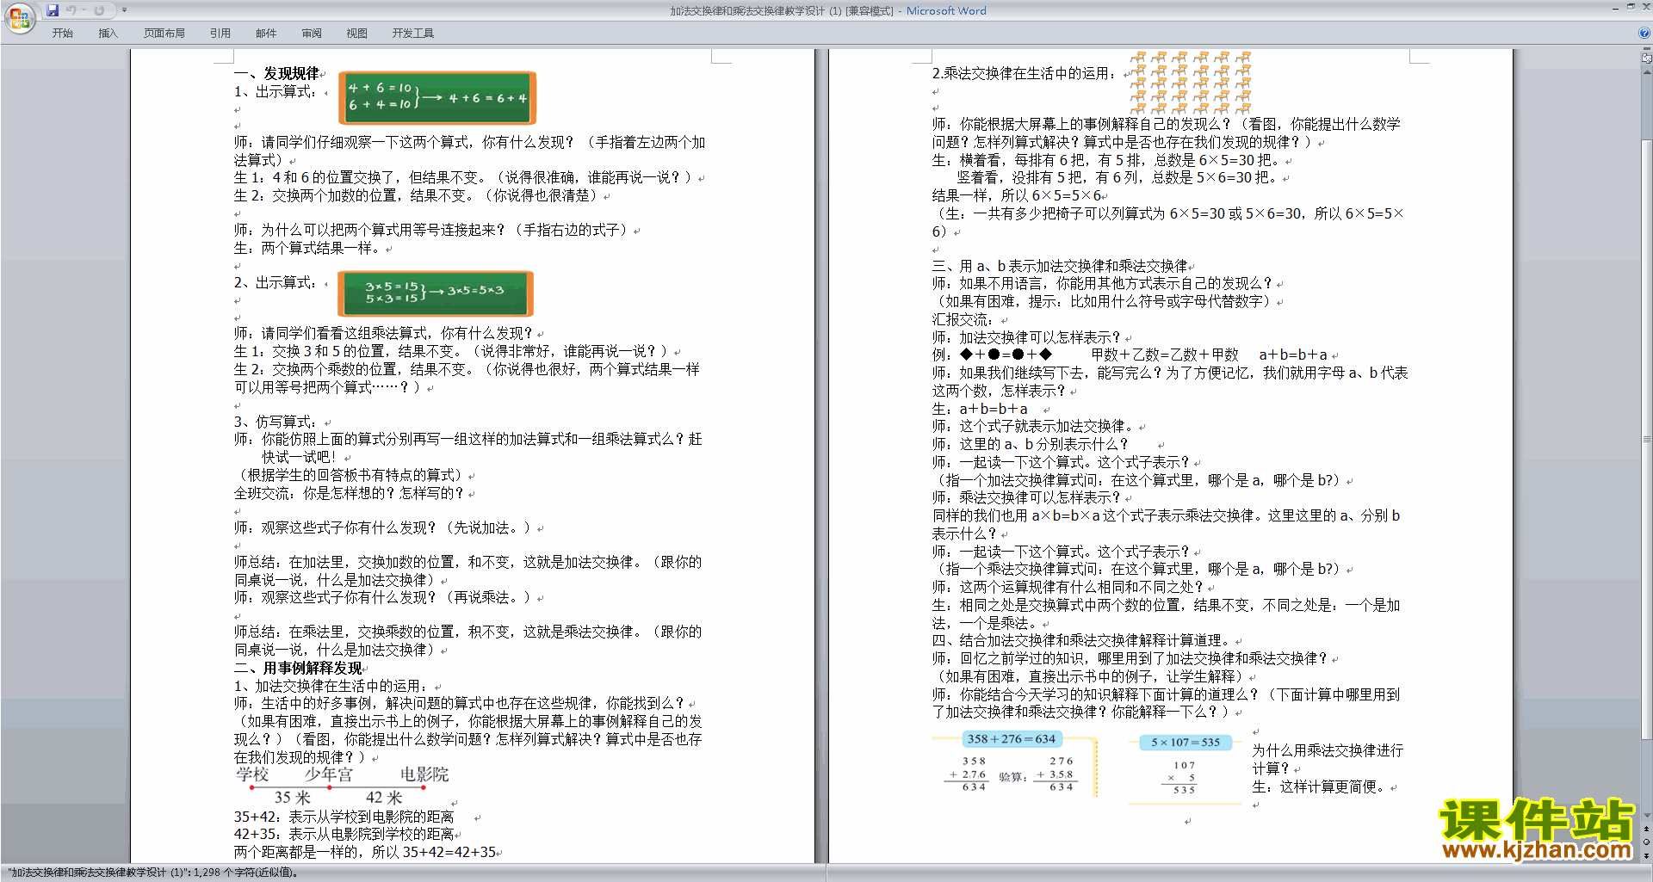Click the line 三、用a、b表示加法交换律和乘法交换律
The width and height of the screenshot is (1653, 882).
pos(1060,266)
